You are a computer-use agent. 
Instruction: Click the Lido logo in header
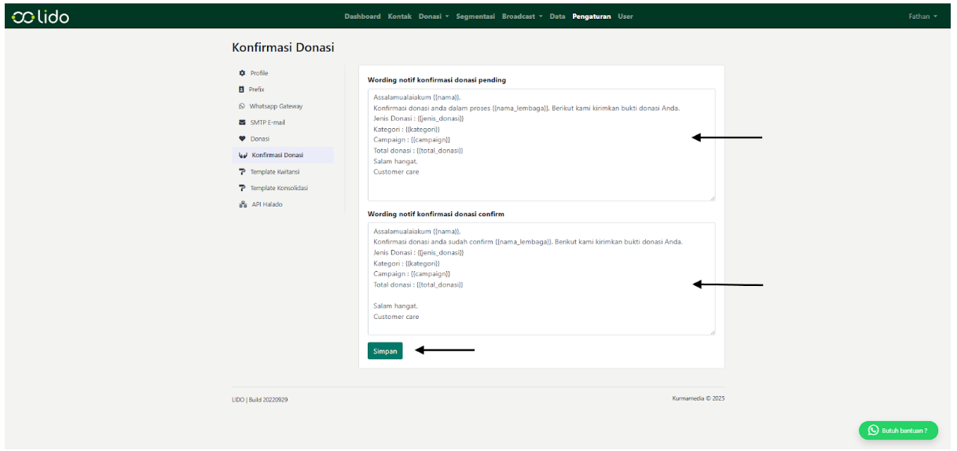tap(41, 16)
